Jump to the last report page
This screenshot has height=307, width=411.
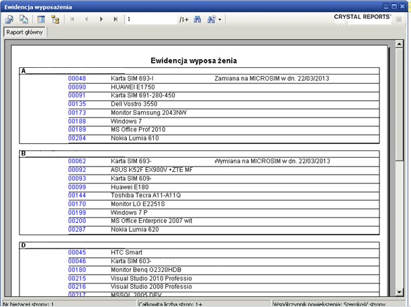pos(116,19)
